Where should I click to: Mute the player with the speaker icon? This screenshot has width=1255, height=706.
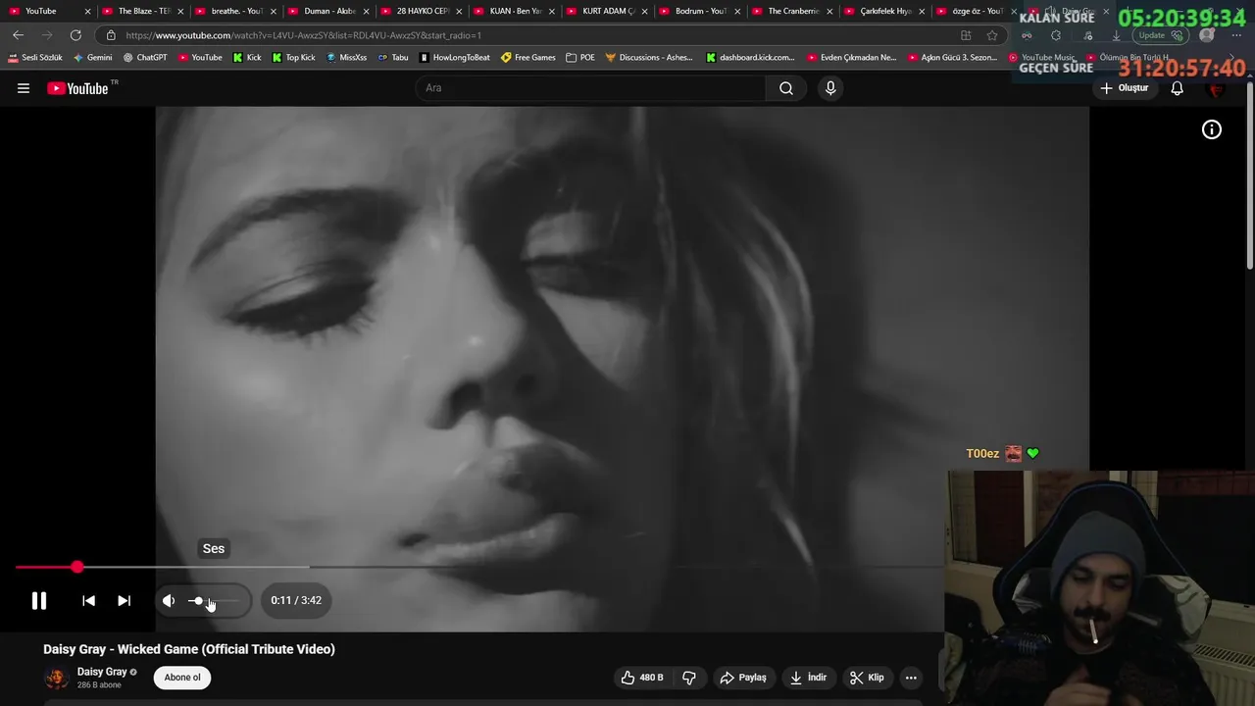coord(169,600)
